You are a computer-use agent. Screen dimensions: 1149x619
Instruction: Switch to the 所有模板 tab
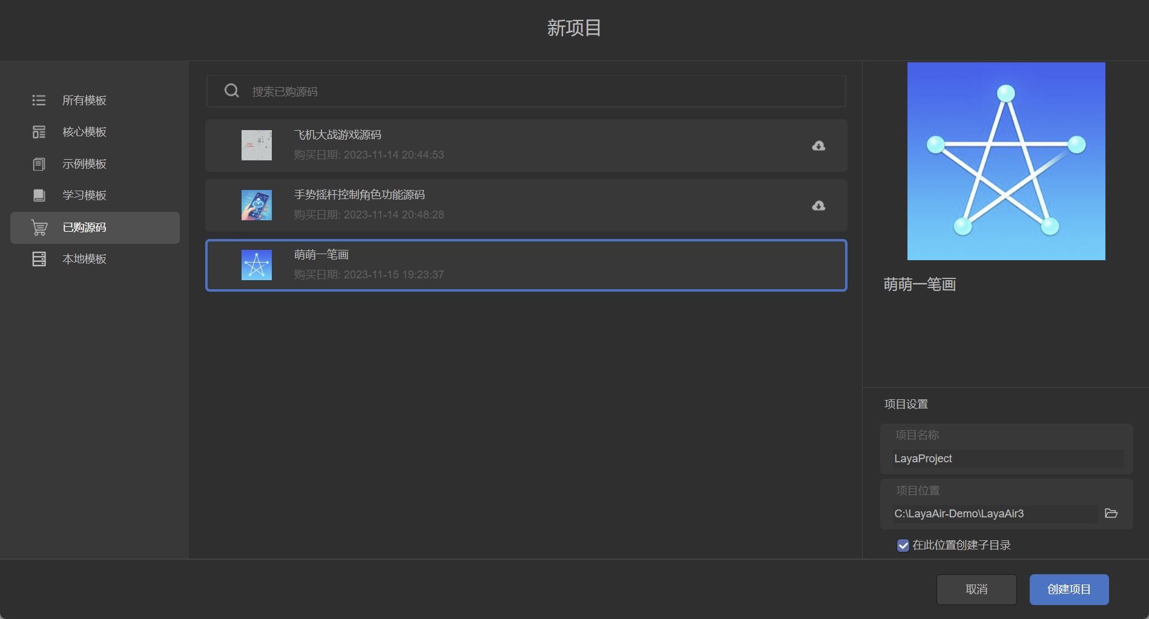pos(84,100)
